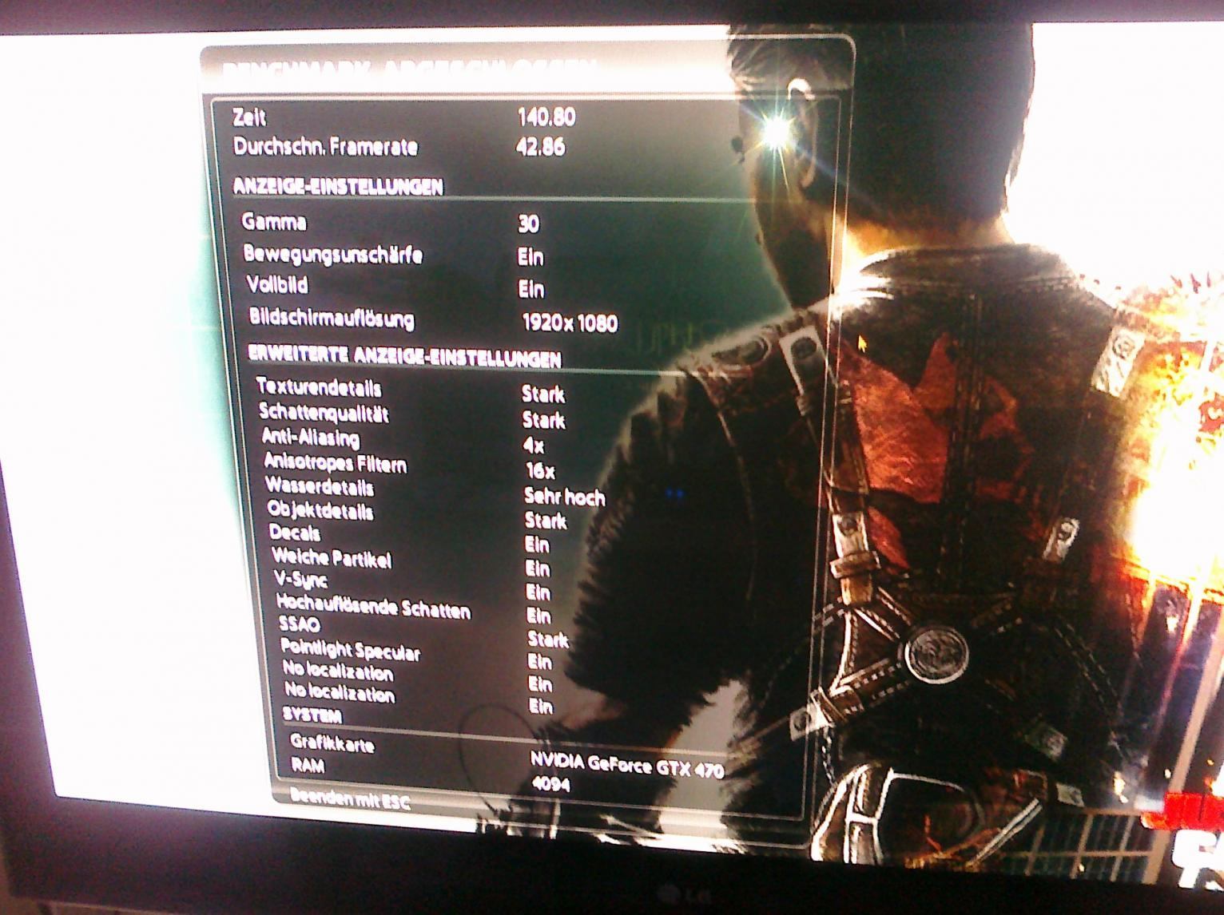Click the 'Ein' value for Vollbild
This screenshot has height=915, width=1224.
point(531,288)
